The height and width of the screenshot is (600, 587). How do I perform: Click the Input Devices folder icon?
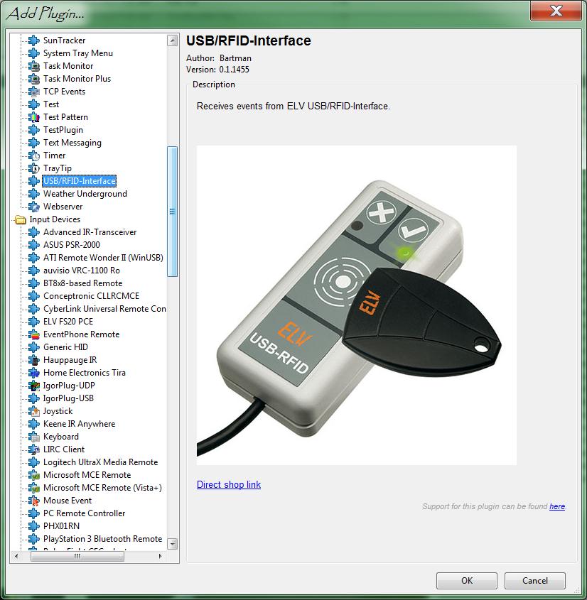(21, 219)
